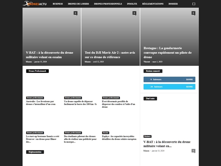Click date janvier 15, 2024 on featured article
The image size is (221, 166).
(41, 62)
